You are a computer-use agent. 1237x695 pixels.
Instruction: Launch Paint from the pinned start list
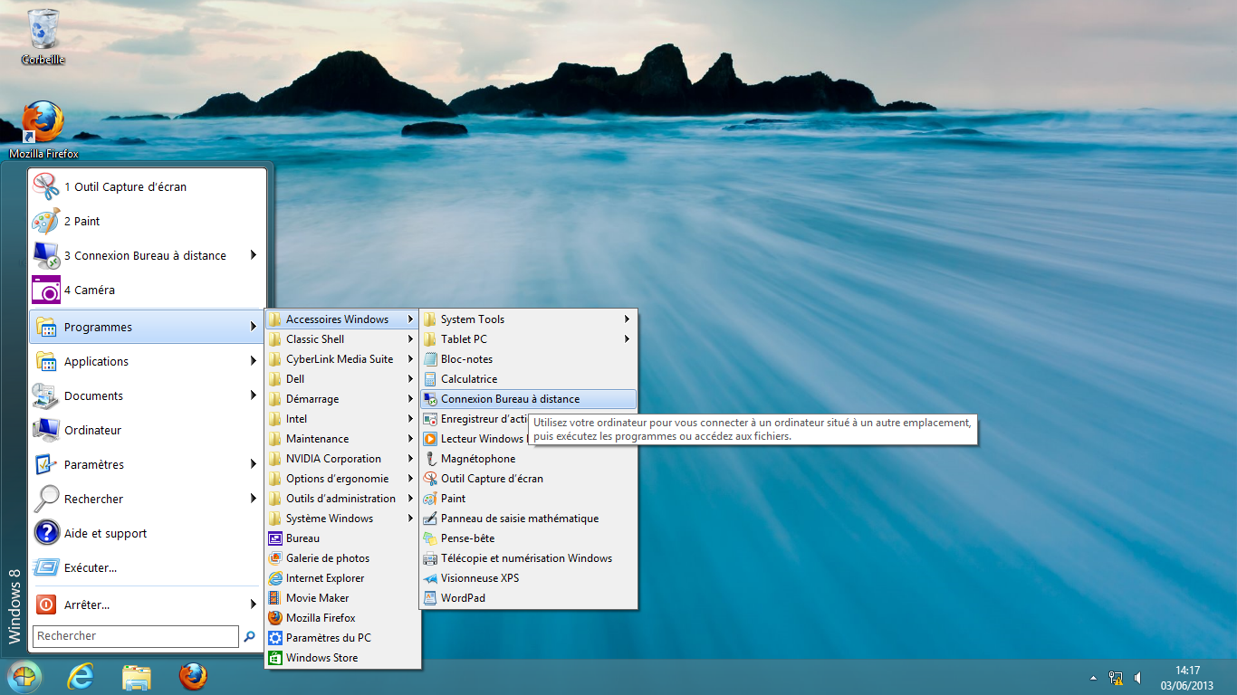82,222
